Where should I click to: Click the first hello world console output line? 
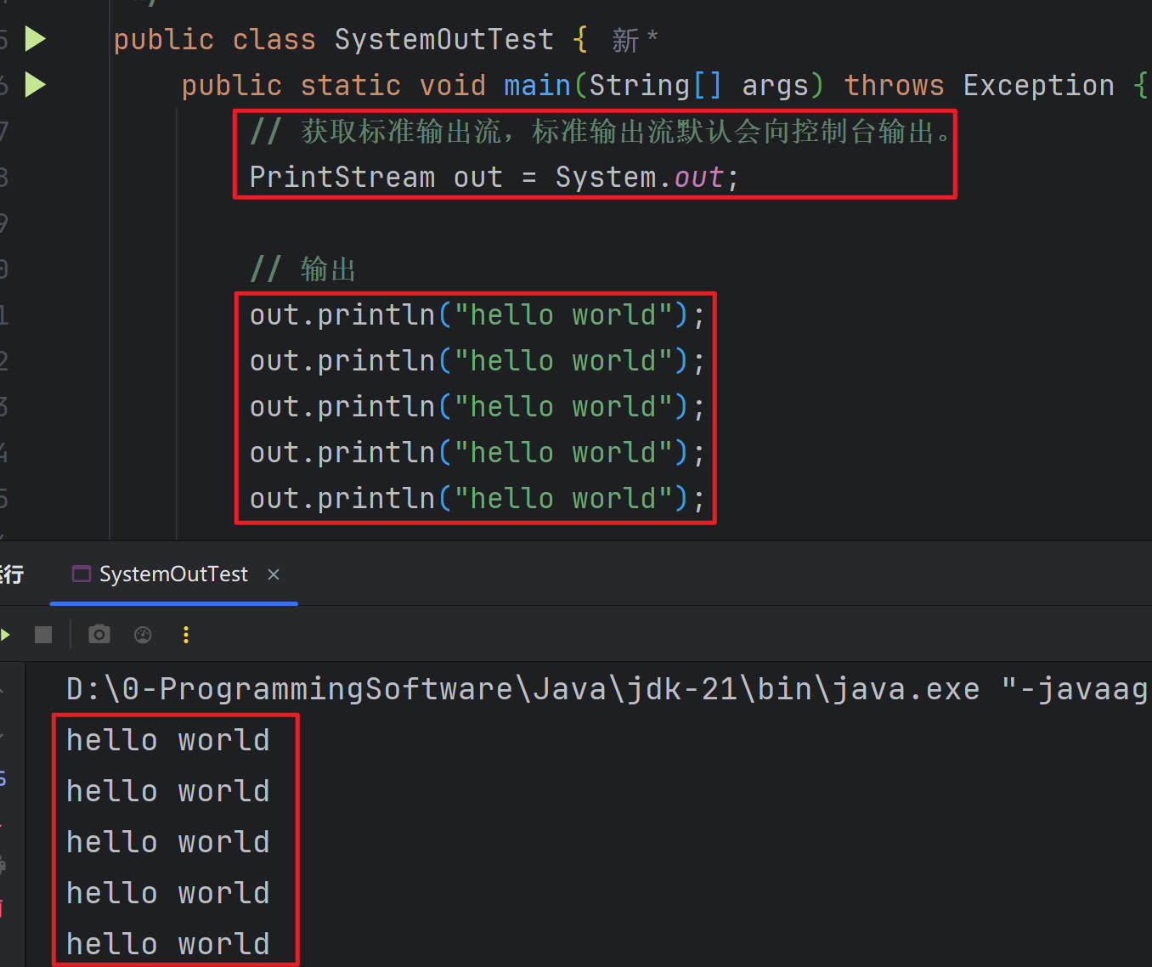(x=167, y=741)
